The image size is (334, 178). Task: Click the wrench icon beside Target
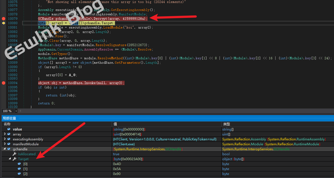14,159
